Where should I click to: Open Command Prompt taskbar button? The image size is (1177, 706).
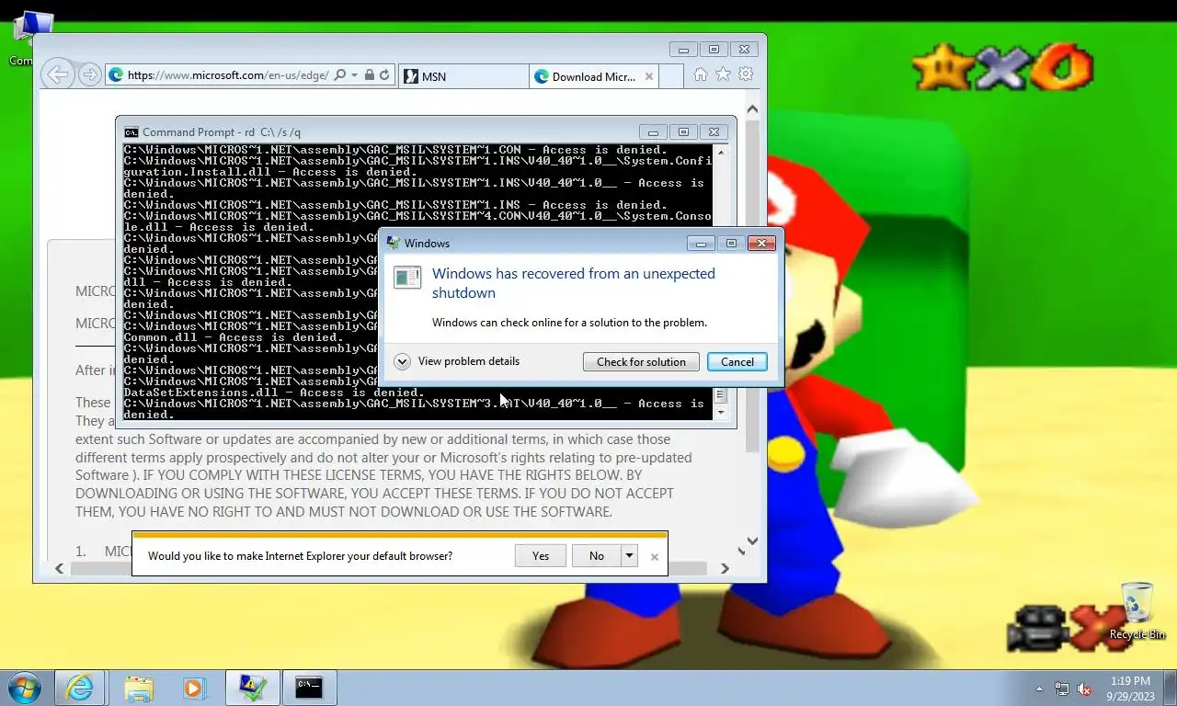pos(309,687)
